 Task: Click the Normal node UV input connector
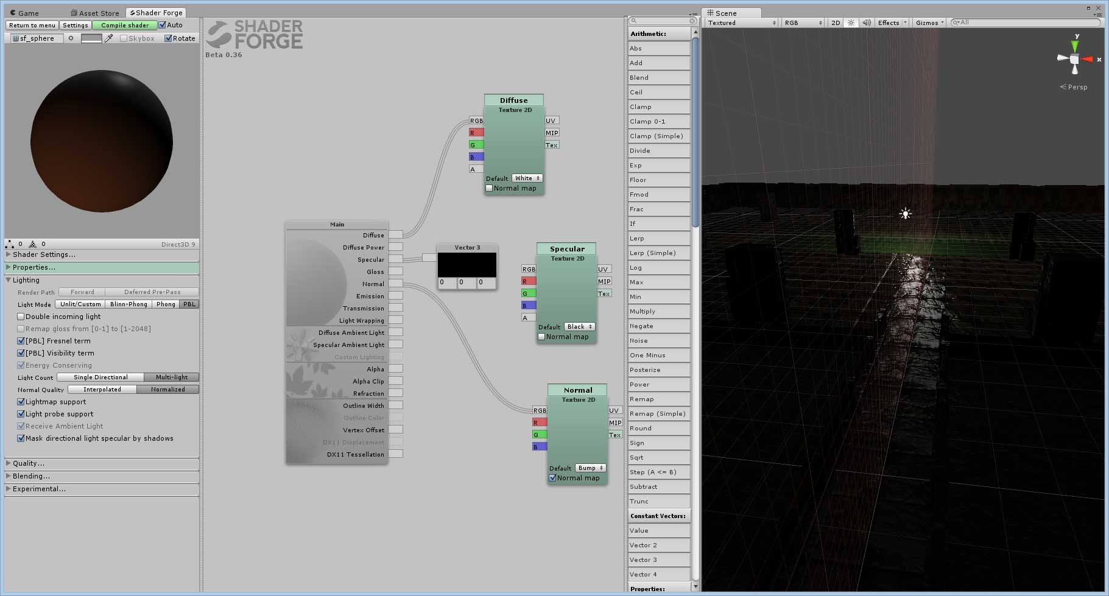[614, 410]
